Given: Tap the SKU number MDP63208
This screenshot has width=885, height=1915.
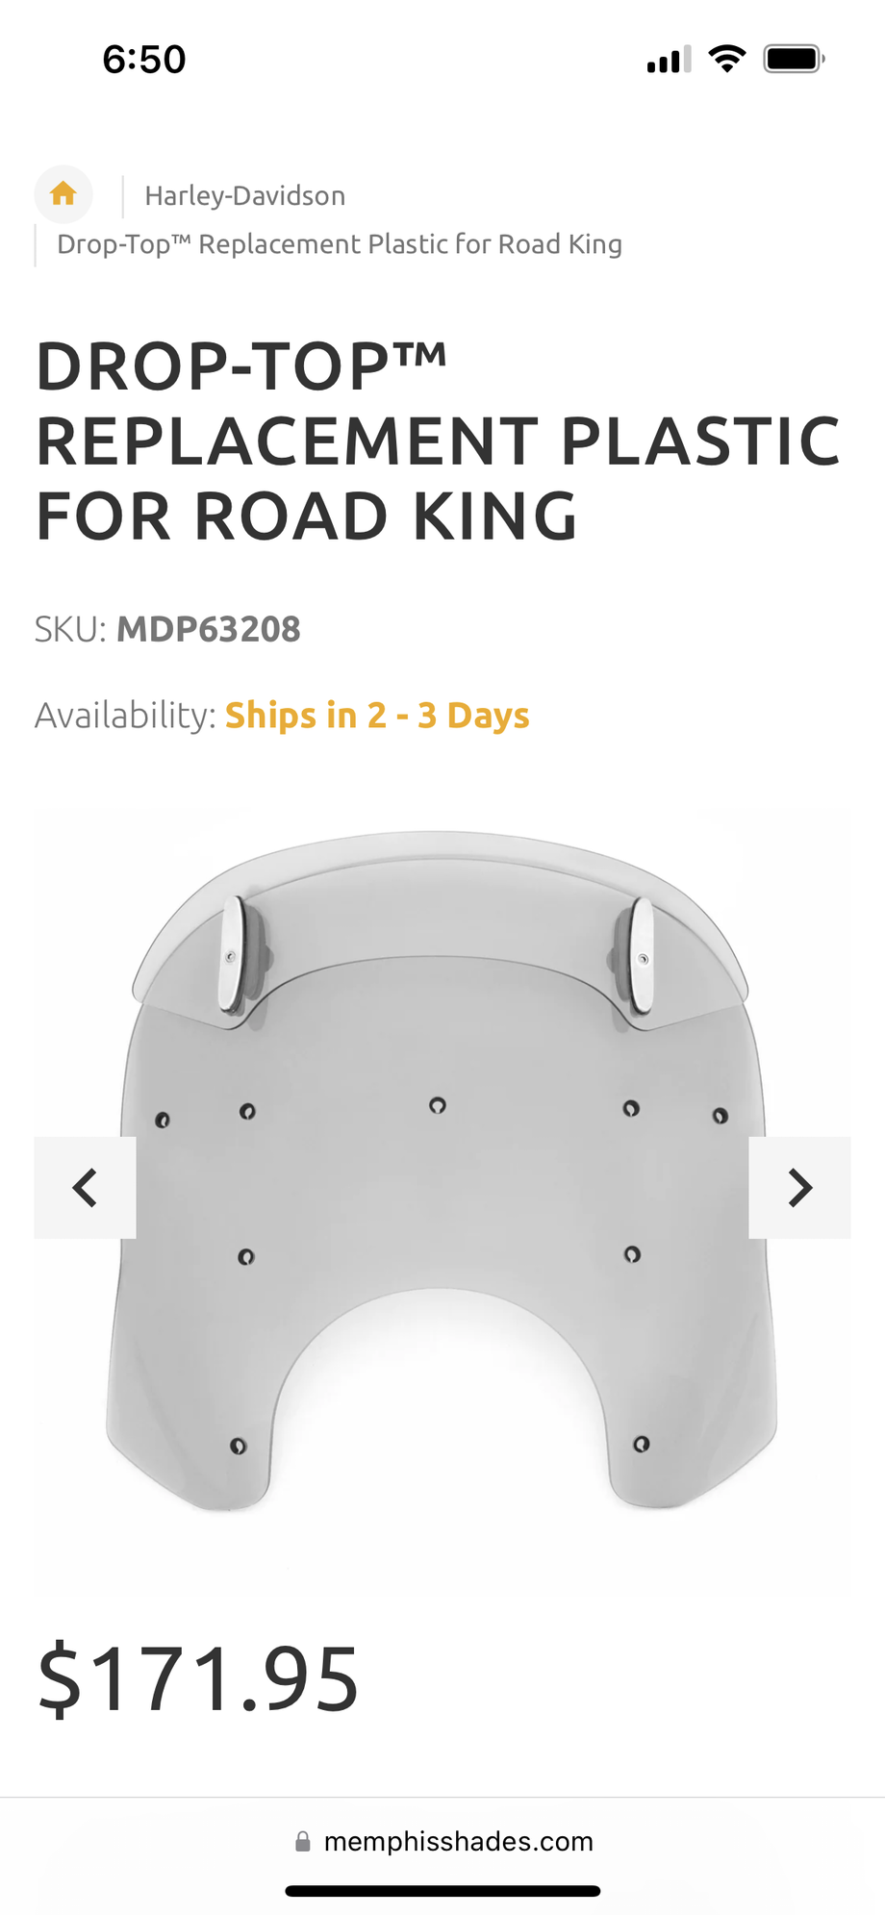Looking at the screenshot, I should (x=209, y=629).
